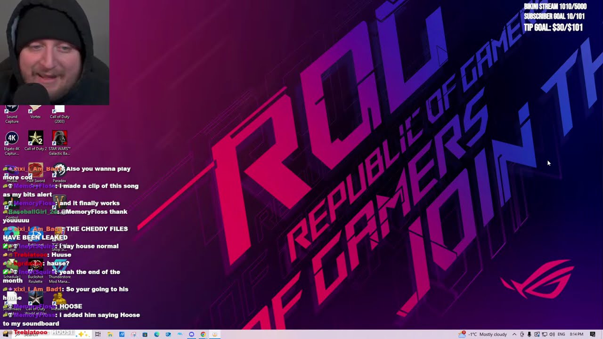Switch input language via ENG indicator
This screenshot has height=339, width=603.
562,334
